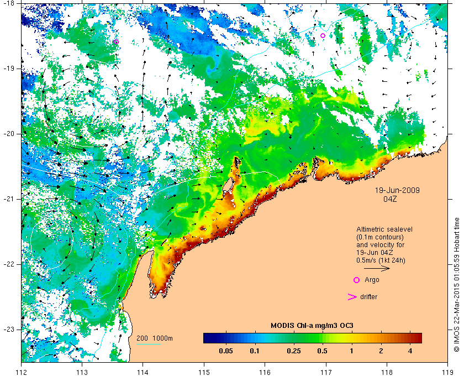This screenshot has height=376, width=464.
Task: Click the '200 1000m' depth label
Action: [155, 338]
